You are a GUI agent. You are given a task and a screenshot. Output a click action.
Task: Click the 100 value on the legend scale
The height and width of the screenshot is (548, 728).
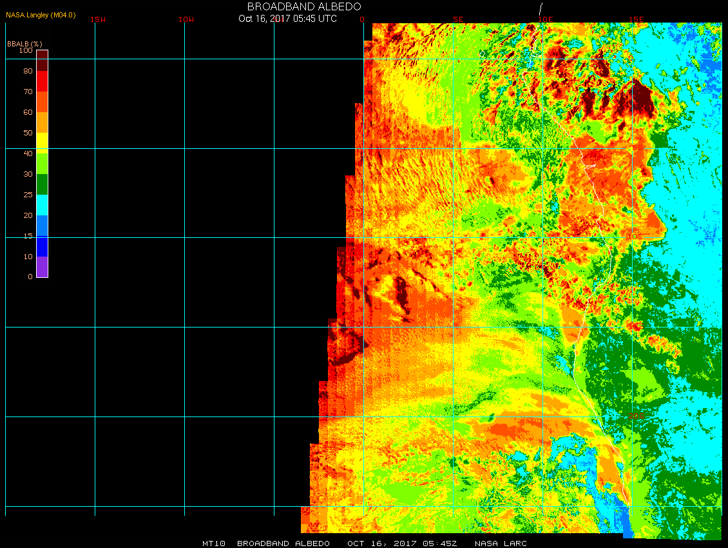pyautogui.click(x=26, y=50)
